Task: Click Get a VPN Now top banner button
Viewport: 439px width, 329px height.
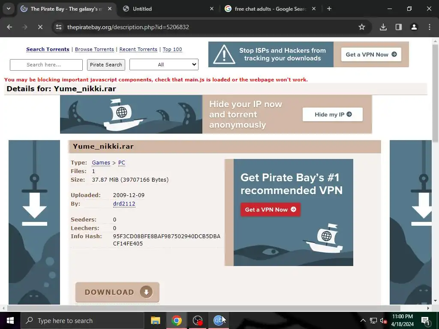Action: pyautogui.click(x=371, y=54)
